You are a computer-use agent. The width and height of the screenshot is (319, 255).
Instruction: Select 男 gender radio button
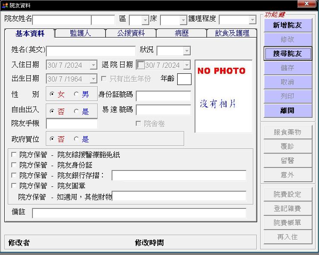(77, 94)
